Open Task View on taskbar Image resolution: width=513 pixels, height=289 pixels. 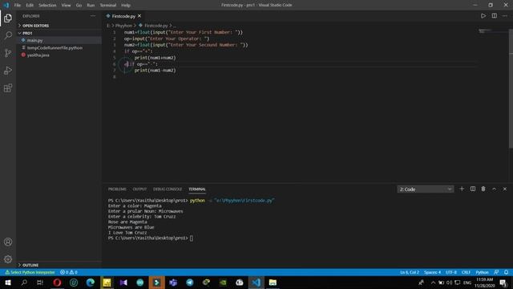40,283
